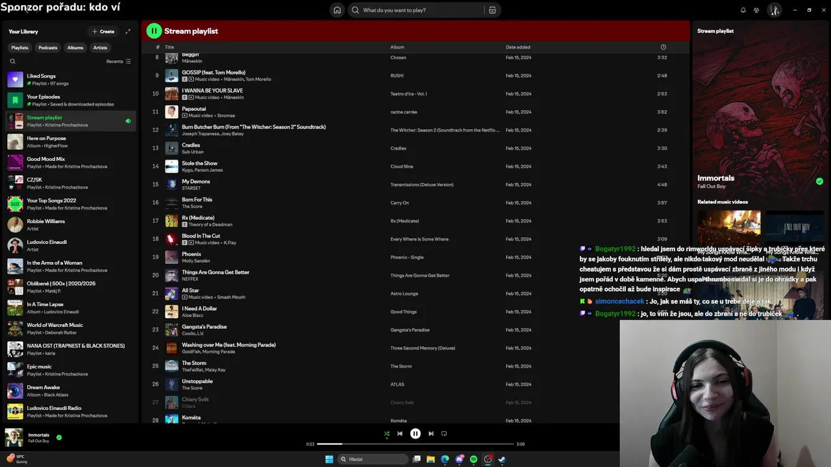Open Discord from the taskbar
The width and height of the screenshot is (831, 467).
point(460,459)
